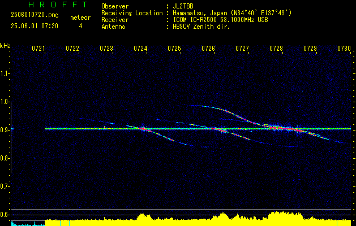Click the Hamamatsu, Japan location text
The width and height of the screenshot is (356, 226).
(232, 13)
